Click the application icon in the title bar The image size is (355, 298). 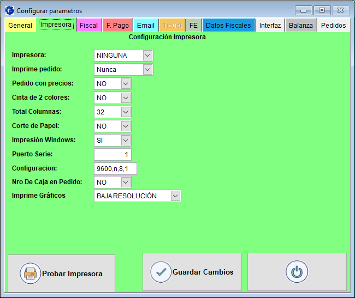(9, 10)
